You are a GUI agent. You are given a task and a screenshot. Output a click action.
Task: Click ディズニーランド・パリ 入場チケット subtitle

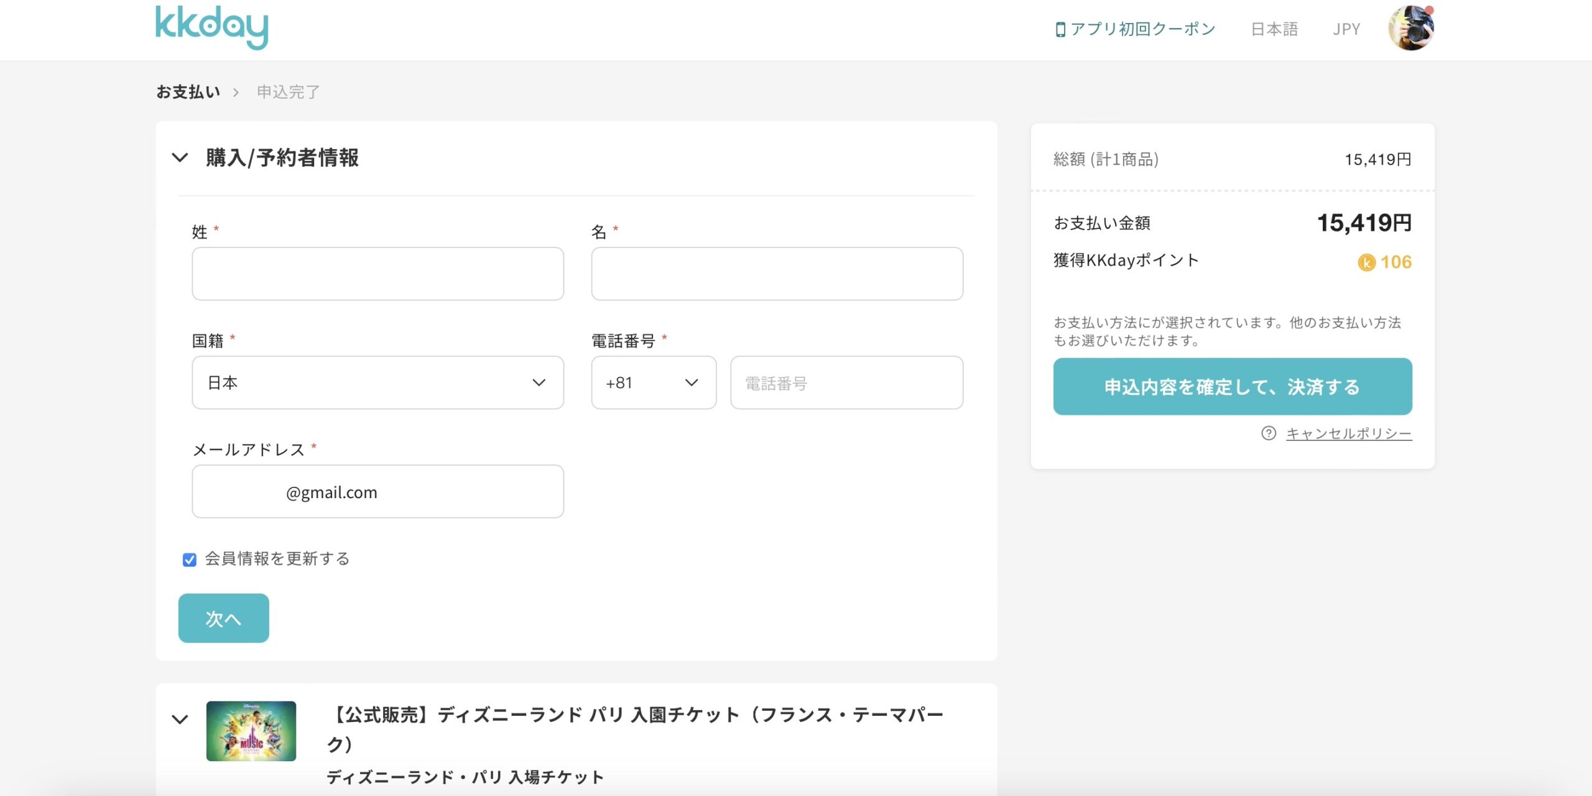point(465,777)
